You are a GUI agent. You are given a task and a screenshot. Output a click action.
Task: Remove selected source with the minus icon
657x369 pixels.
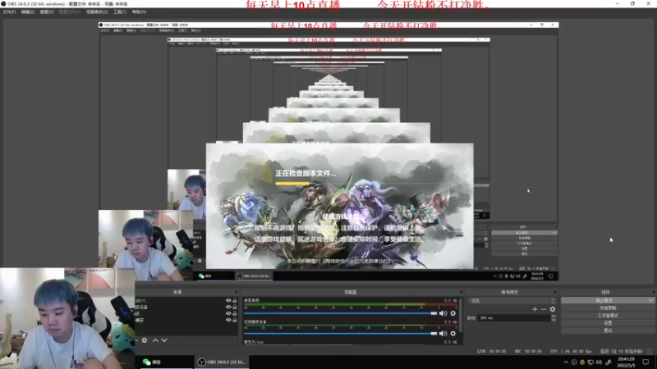pyautogui.click(x=136, y=340)
